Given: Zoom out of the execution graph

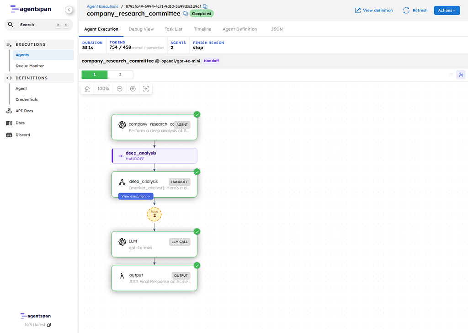Looking at the screenshot, I should (x=119, y=89).
